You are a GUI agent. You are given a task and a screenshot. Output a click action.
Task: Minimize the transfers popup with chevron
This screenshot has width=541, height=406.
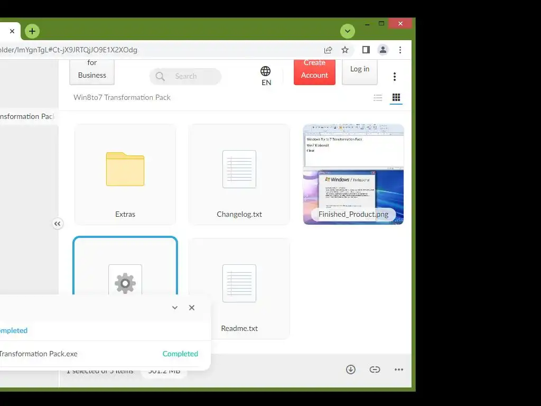(175, 308)
